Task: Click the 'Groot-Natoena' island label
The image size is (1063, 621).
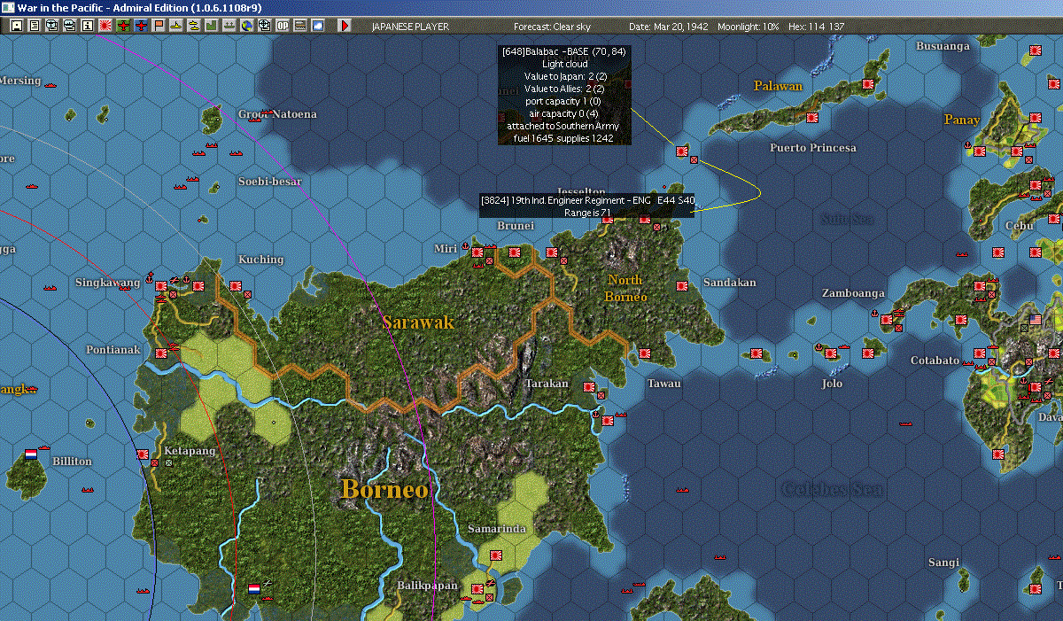Action: 277,114
